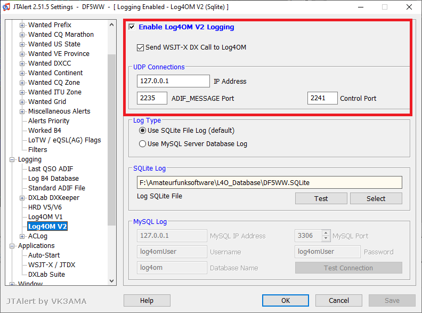
Task: Open Log4OM V1 logging page
Action: click(x=45, y=217)
